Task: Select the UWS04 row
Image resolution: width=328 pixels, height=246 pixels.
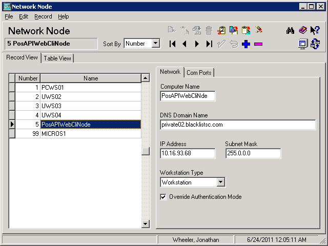Action: (x=78, y=115)
